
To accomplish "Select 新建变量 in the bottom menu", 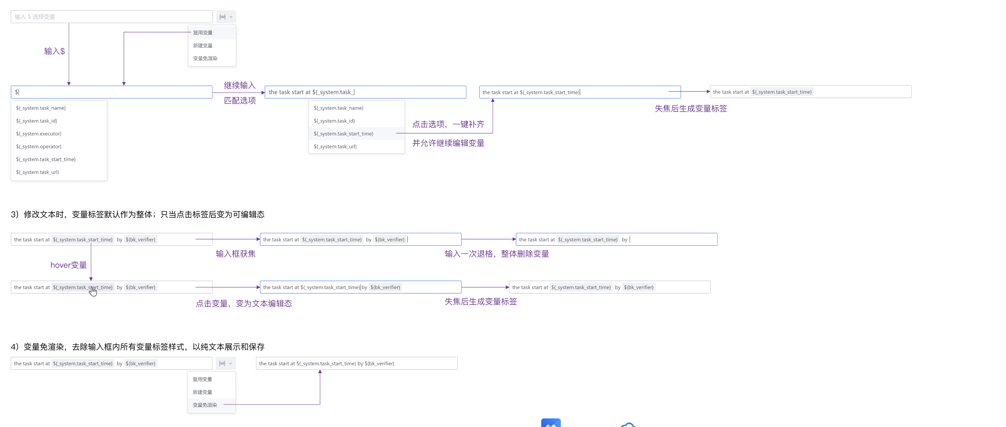I will point(202,392).
